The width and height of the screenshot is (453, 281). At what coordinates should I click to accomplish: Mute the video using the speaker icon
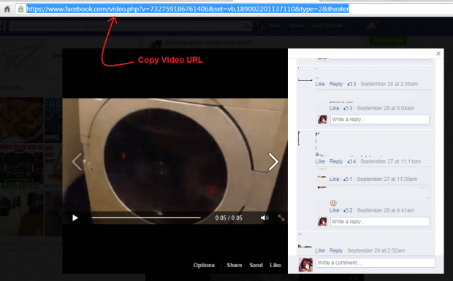pyautogui.click(x=264, y=218)
